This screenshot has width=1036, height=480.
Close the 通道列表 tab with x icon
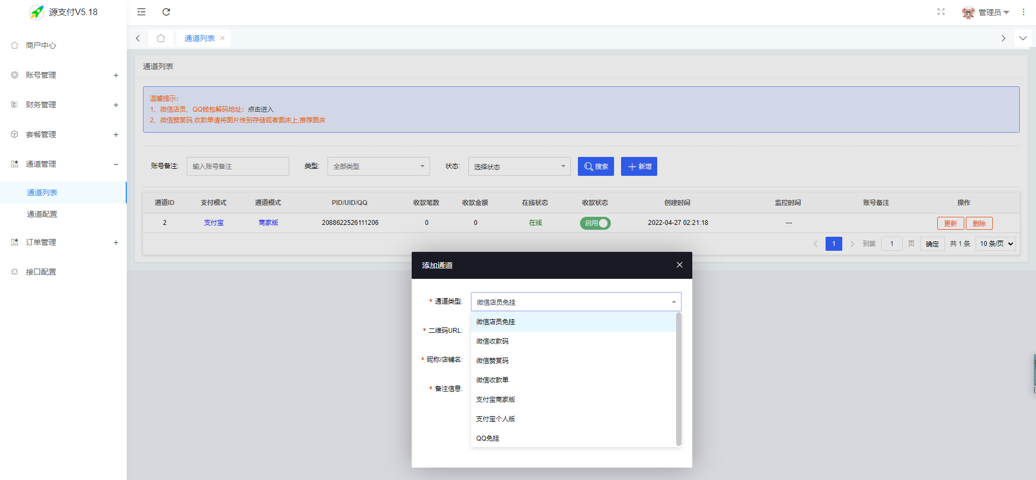click(222, 38)
